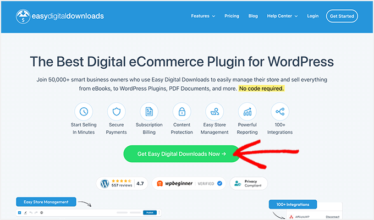374x220 pixels.
Task: Go to the Blog page
Action: (252, 16)
